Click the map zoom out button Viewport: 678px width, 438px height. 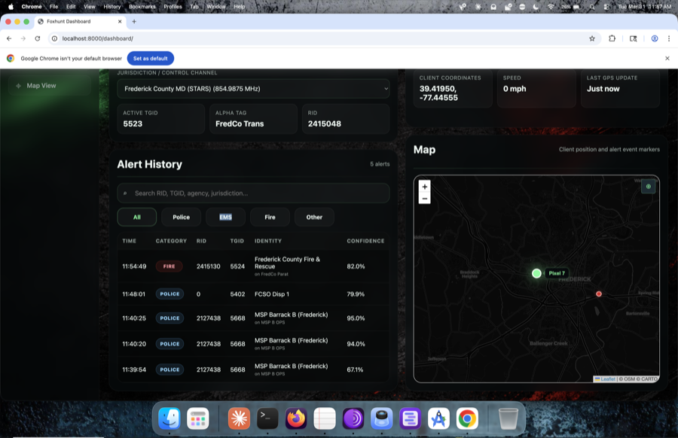(x=425, y=197)
